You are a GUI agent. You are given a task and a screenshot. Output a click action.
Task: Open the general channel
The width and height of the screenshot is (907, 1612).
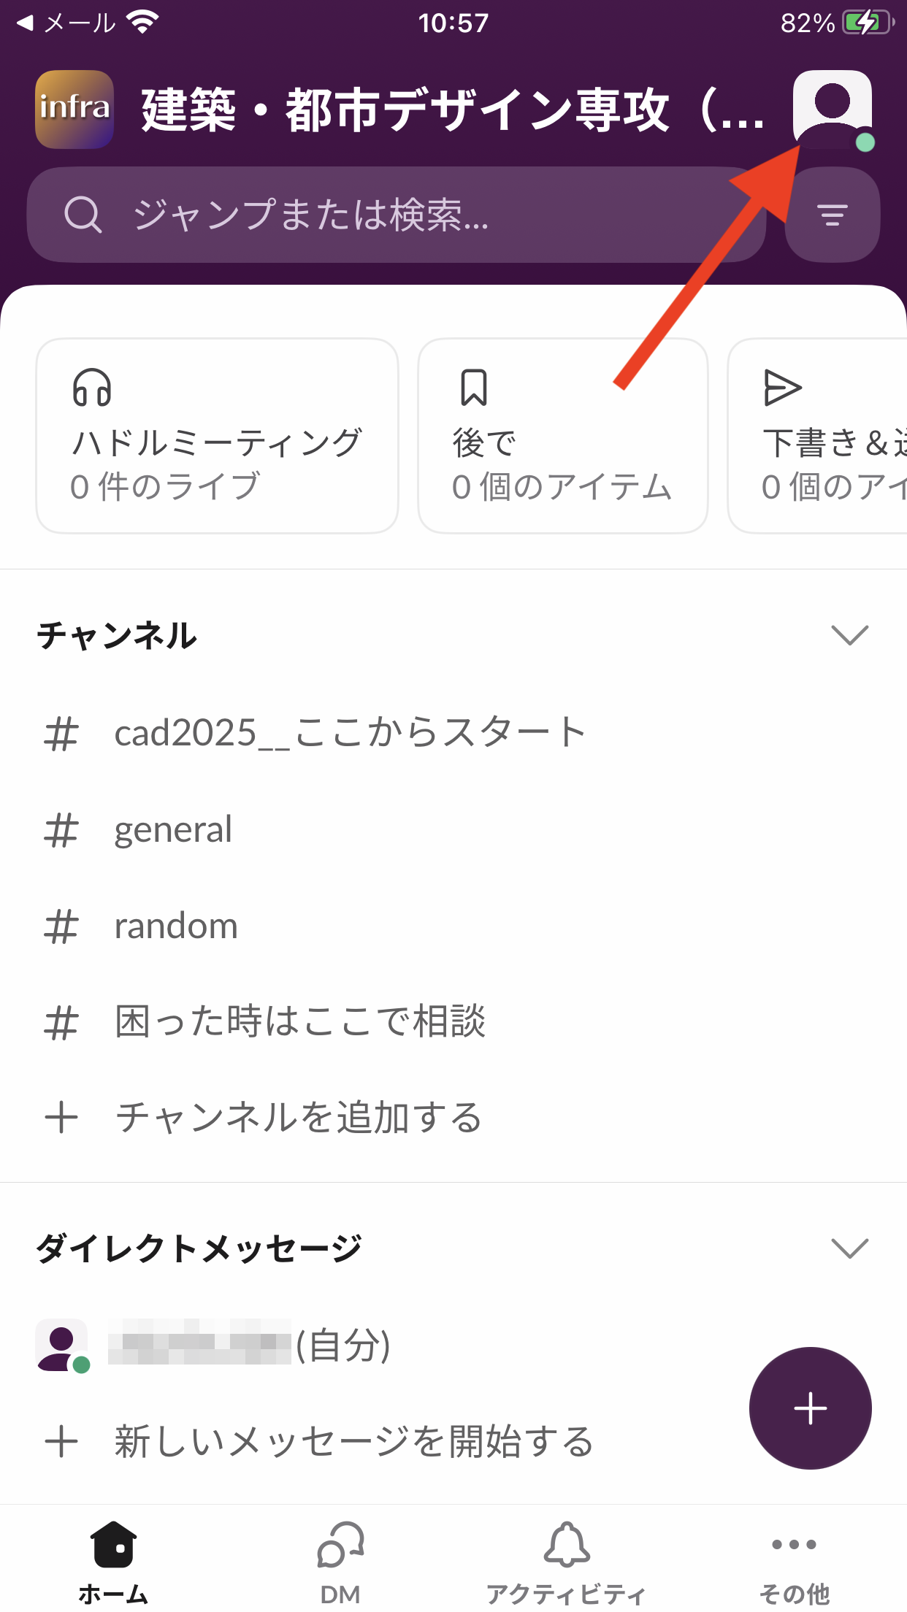(173, 830)
